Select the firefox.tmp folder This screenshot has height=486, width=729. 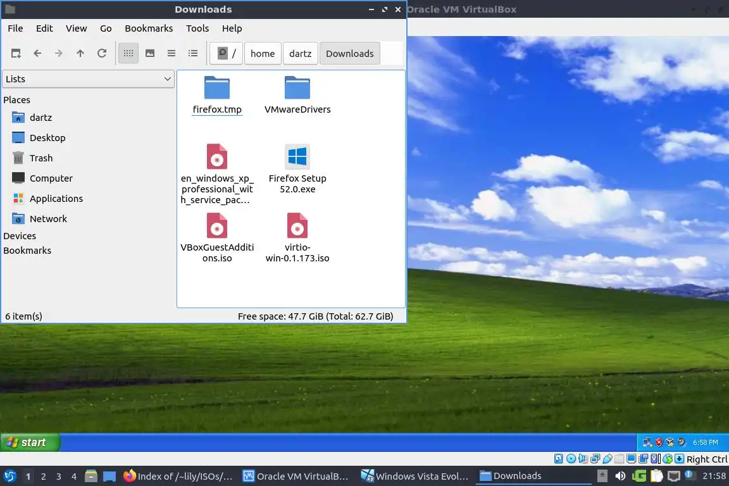tap(217, 96)
